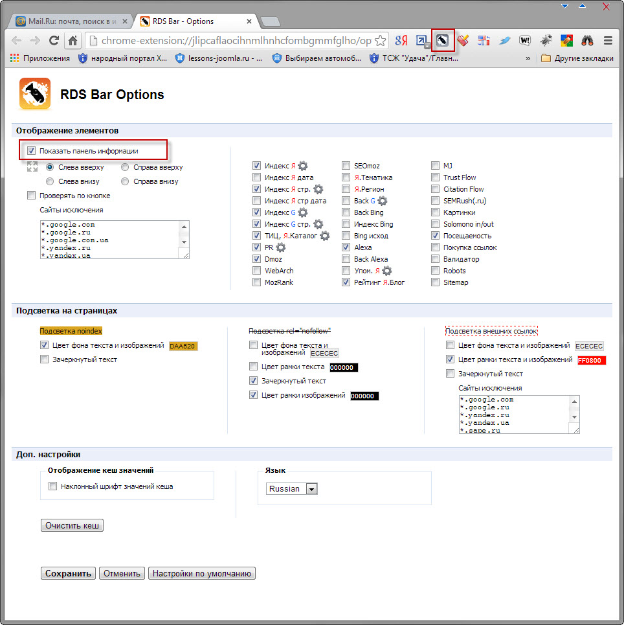Open the Chrome hamburger menu
This screenshot has height=625, width=624.
tap(608, 40)
